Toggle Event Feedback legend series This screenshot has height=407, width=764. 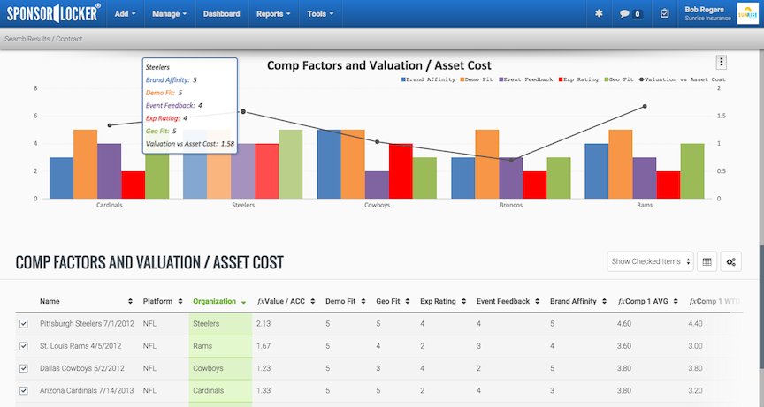(526, 79)
